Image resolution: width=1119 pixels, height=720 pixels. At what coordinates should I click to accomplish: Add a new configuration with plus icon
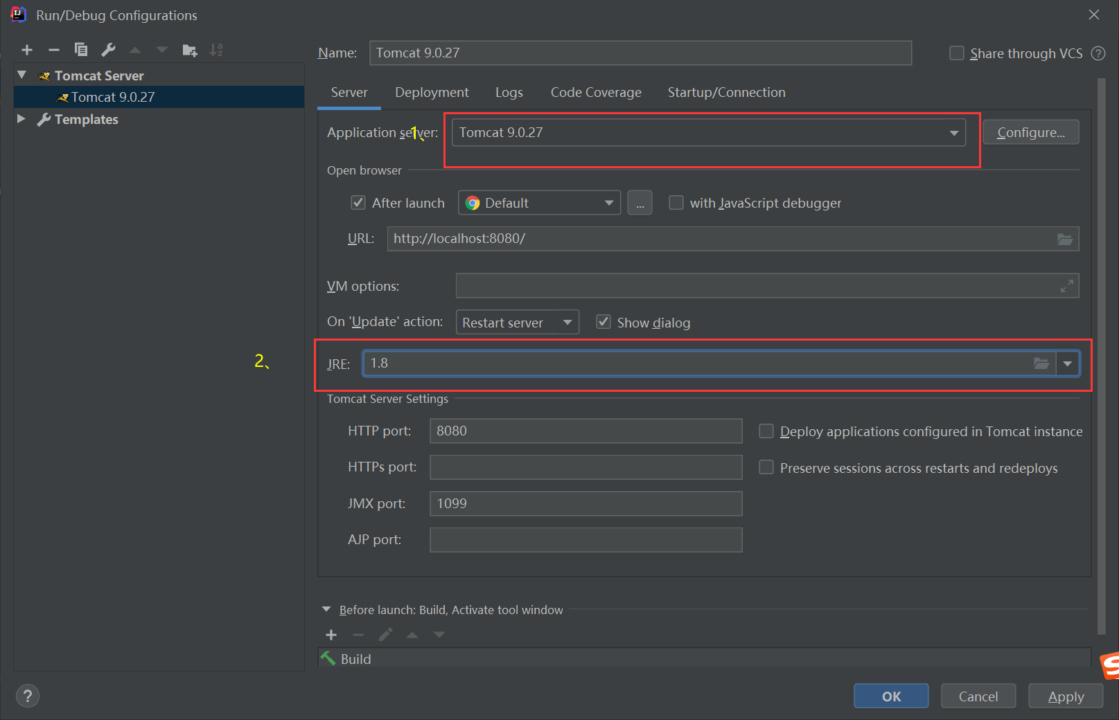tap(27, 50)
